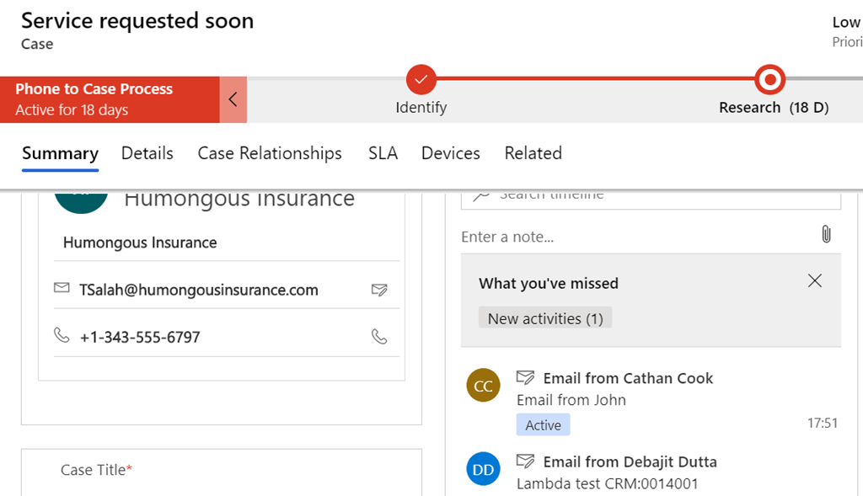Open the Case Relationships tab
The height and width of the screenshot is (496, 863).
tap(270, 153)
